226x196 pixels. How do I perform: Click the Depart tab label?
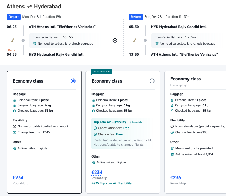pos(13,16)
